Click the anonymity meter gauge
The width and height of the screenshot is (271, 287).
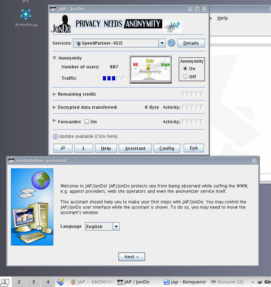[x=151, y=69]
